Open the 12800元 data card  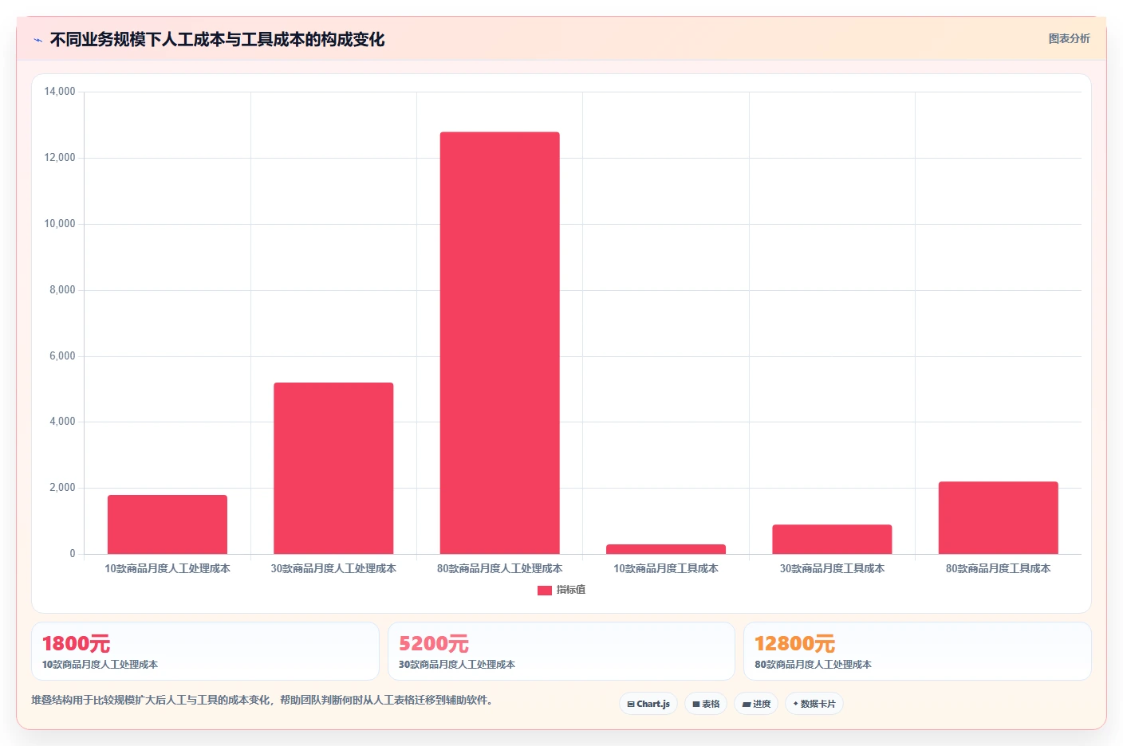[x=917, y=651]
